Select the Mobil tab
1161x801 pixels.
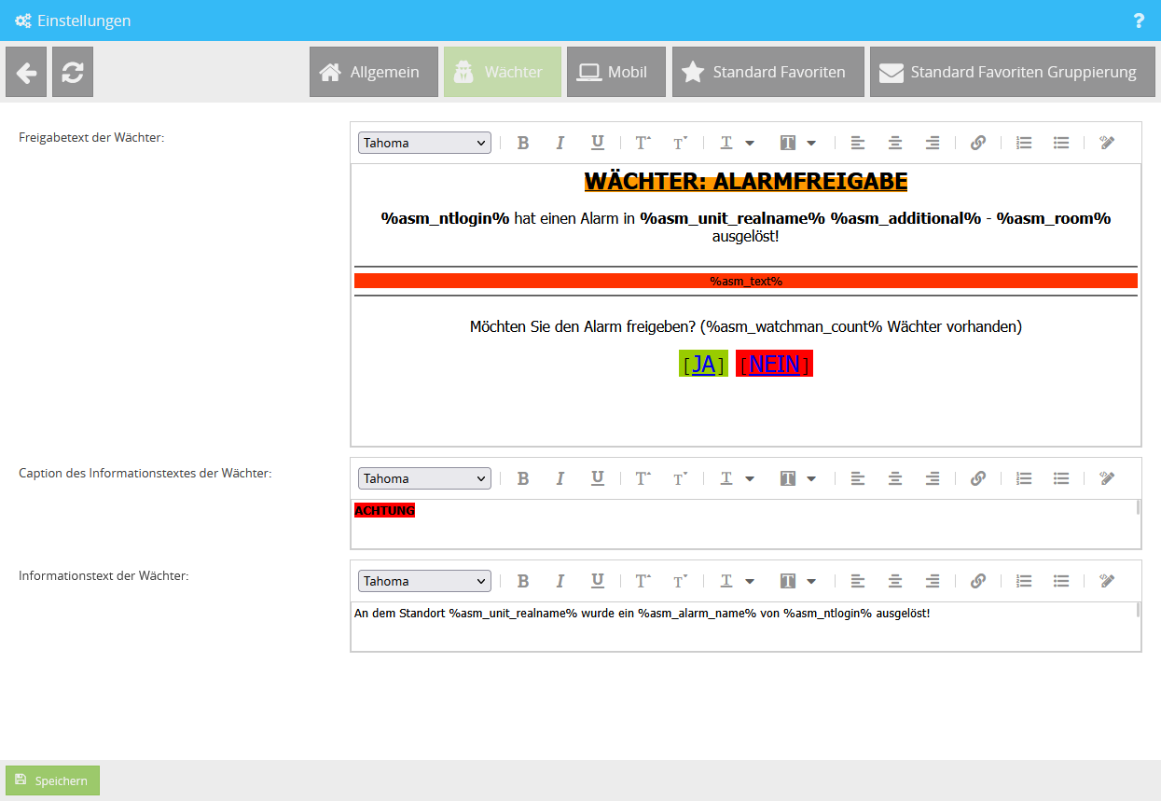point(615,72)
